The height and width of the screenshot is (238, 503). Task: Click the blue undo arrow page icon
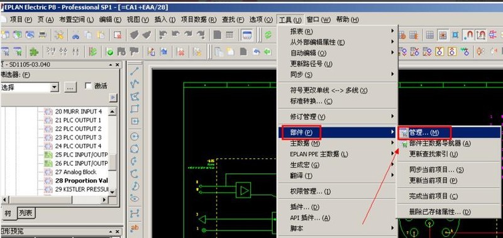point(256,51)
